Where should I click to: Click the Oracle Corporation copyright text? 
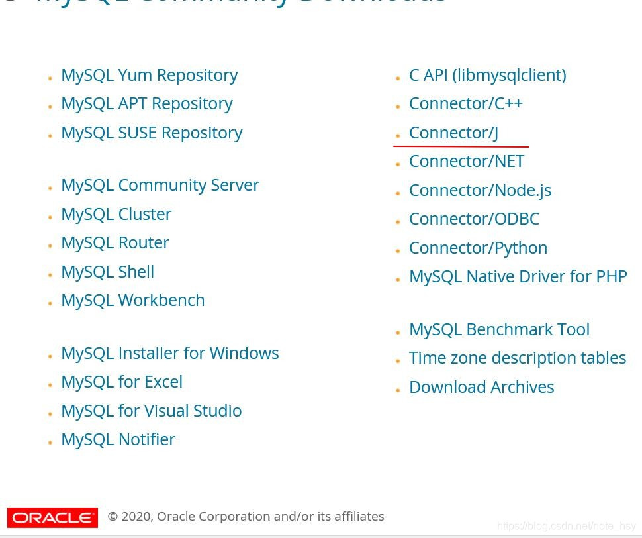pos(246,517)
